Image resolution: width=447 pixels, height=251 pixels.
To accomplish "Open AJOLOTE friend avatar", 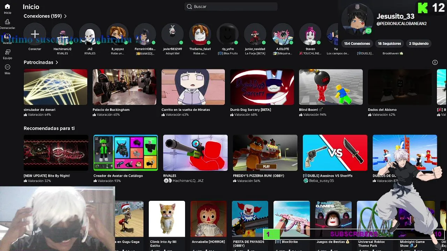I will coord(283,34).
